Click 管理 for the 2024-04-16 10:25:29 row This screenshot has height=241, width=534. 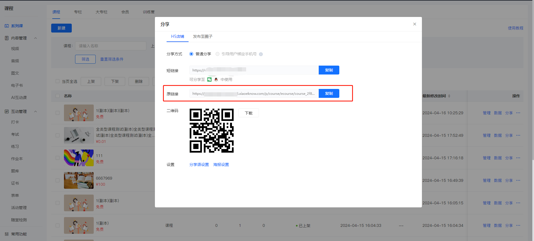coord(487,113)
